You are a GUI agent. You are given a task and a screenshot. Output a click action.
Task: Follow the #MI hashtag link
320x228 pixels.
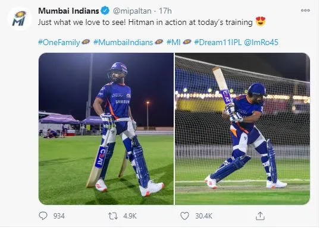(174, 42)
